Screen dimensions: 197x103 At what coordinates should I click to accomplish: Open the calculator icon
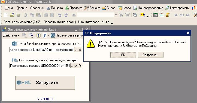point(155,15)
